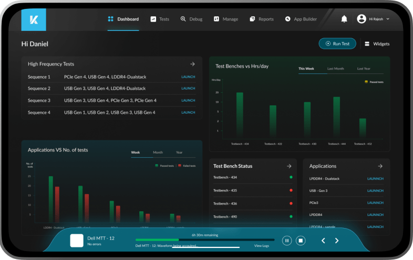The width and height of the screenshot is (413, 260).
Task: Click Sequence 1 test list text
Action: (x=105, y=77)
